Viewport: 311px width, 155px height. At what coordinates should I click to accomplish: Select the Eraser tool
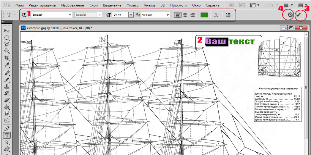(x=7, y=100)
